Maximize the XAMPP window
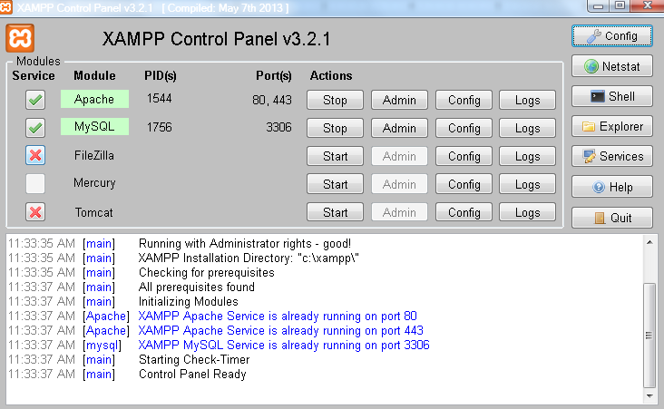Image resolution: width=664 pixels, height=409 pixels. [620, 5]
